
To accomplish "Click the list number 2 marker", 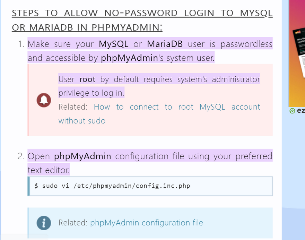I will pos(21,156).
